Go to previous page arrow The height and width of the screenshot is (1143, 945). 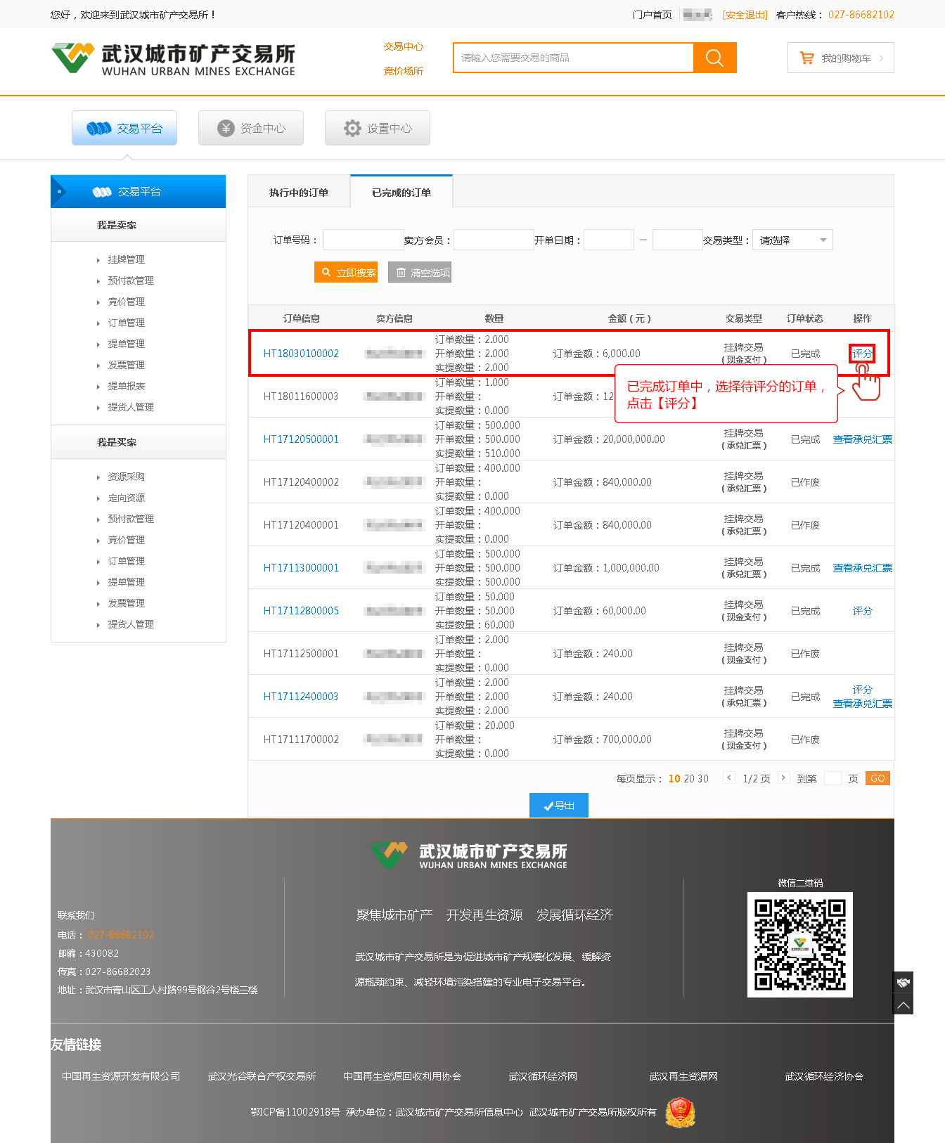729,777
